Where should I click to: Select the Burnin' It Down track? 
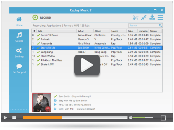97,35
